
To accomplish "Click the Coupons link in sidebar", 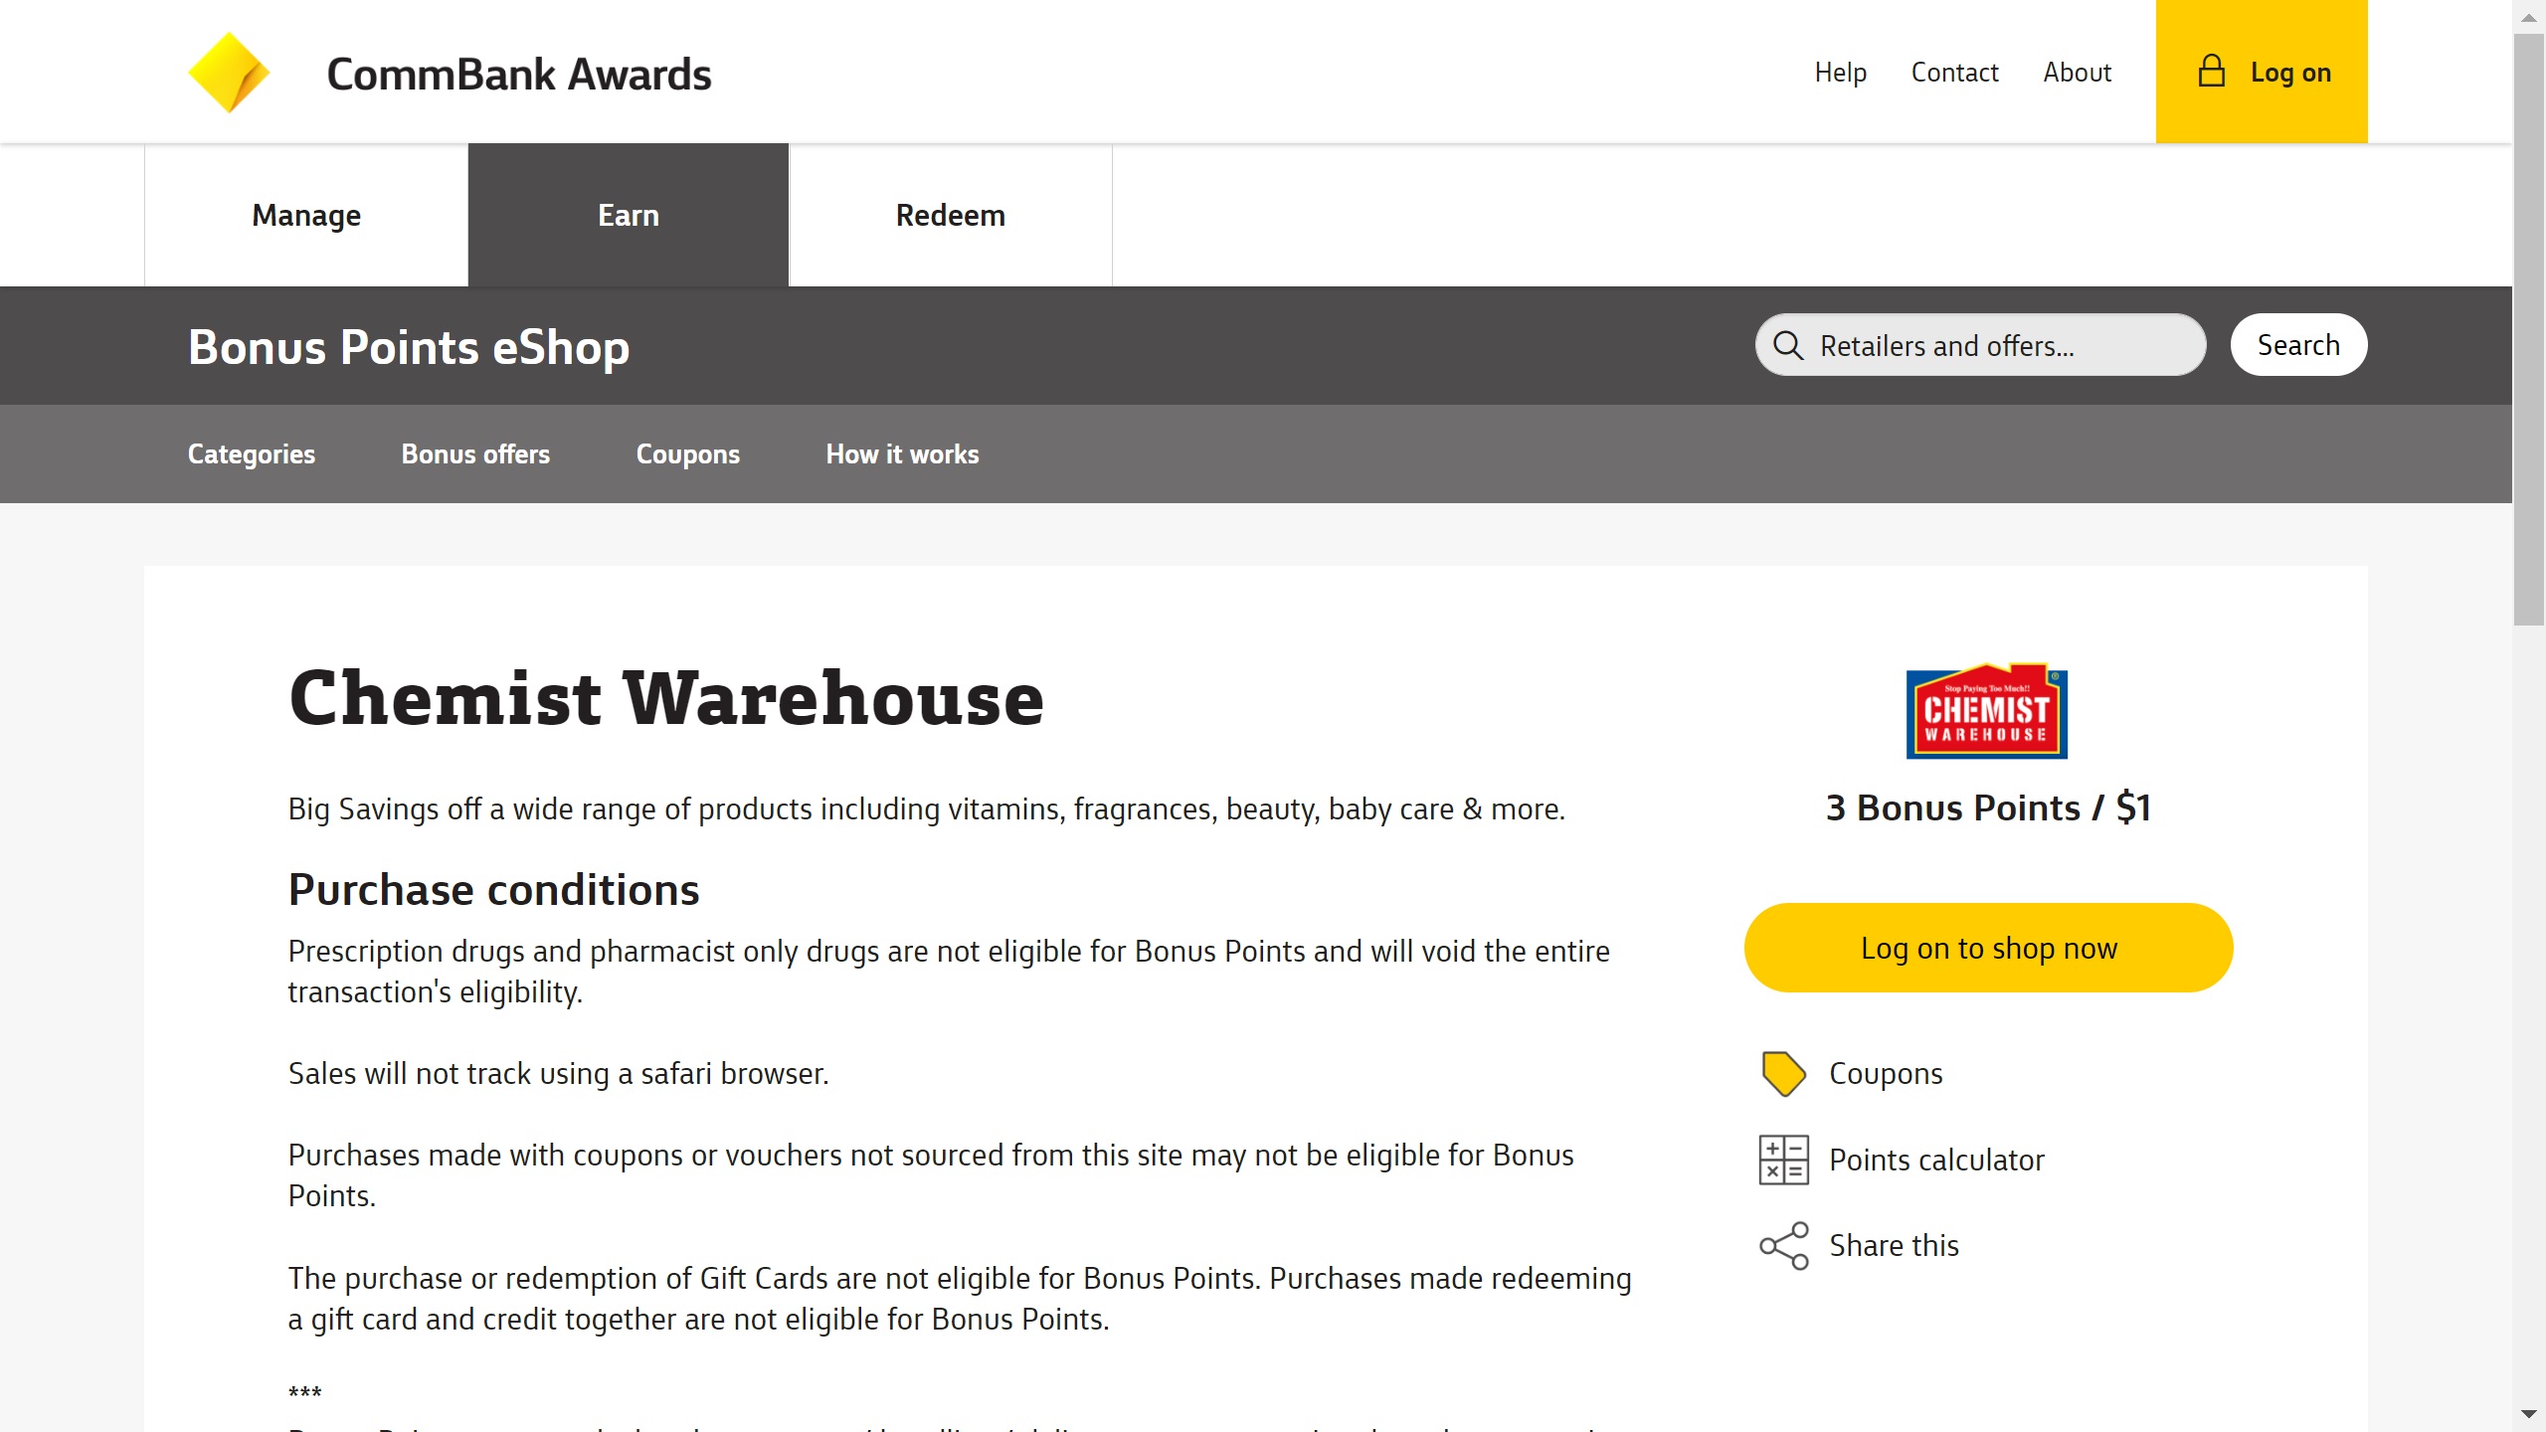I will click(1886, 1074).
